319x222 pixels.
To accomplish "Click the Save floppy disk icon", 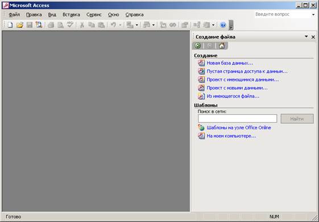I will coord(30,25).
